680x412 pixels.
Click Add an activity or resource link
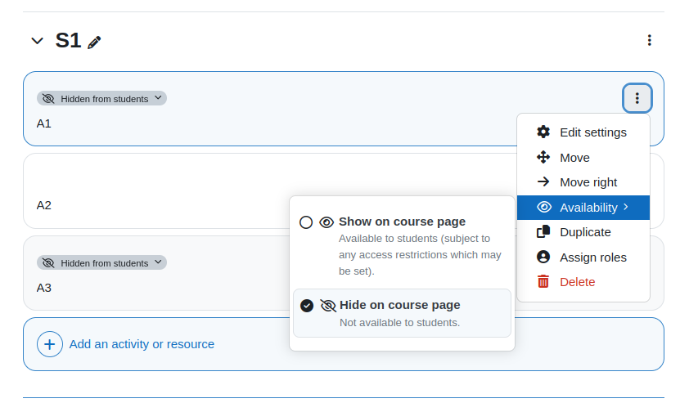142,344
